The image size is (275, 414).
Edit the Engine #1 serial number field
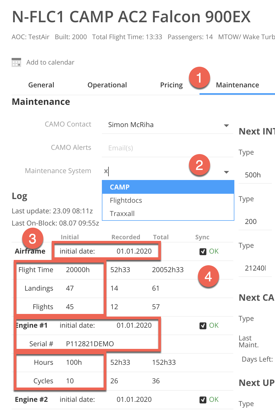pyautogui.click(x=90, y=344)
